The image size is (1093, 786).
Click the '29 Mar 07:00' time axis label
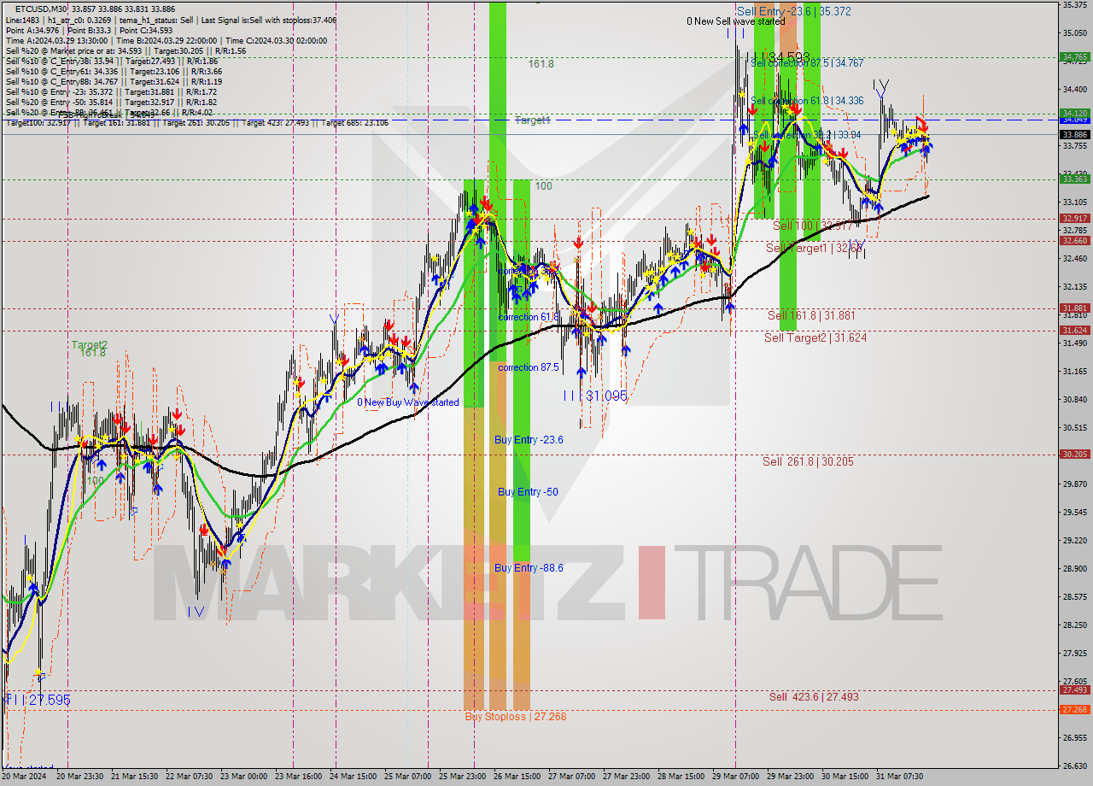(734, 777)
